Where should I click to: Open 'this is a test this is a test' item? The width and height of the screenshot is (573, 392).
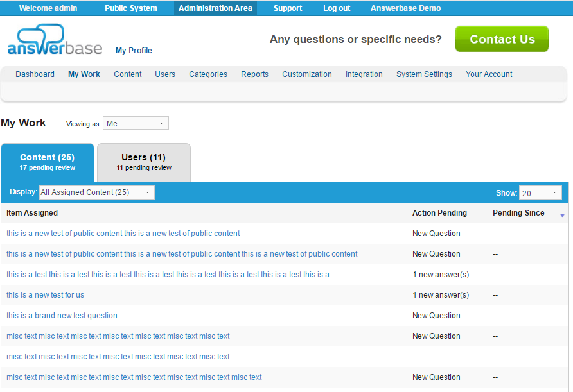click(x=168, y=275)
